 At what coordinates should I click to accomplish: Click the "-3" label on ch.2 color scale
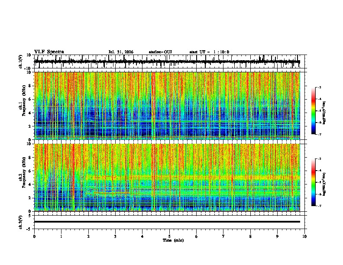pos(319,159)
